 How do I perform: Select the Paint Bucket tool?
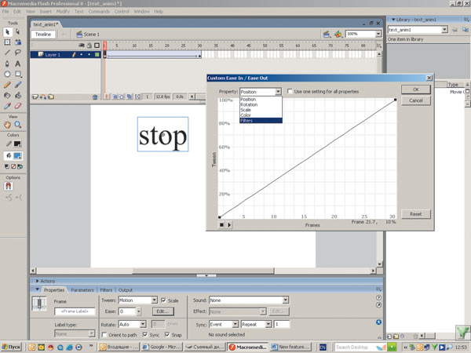coord(18,96)
